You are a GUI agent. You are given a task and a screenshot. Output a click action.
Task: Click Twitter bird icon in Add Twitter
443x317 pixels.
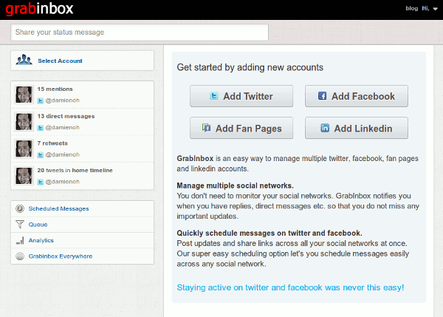(214, 96)
